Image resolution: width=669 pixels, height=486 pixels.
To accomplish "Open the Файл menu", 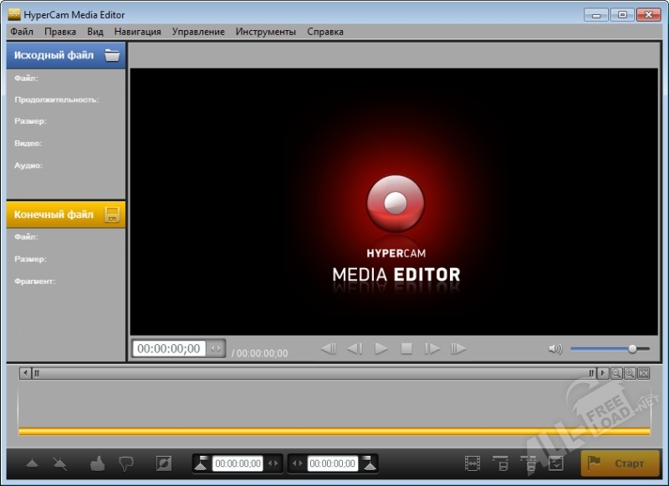I will tap(22, 32).
